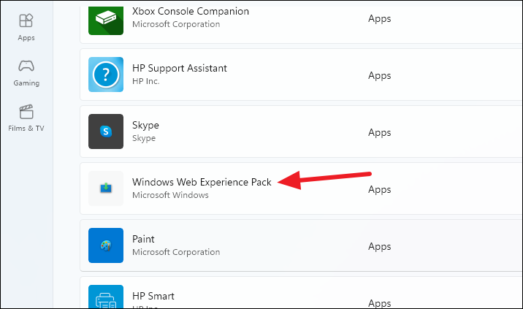
Task: Select the HP Smart app title
Action: pyautogui.click(x=153, y=296)
